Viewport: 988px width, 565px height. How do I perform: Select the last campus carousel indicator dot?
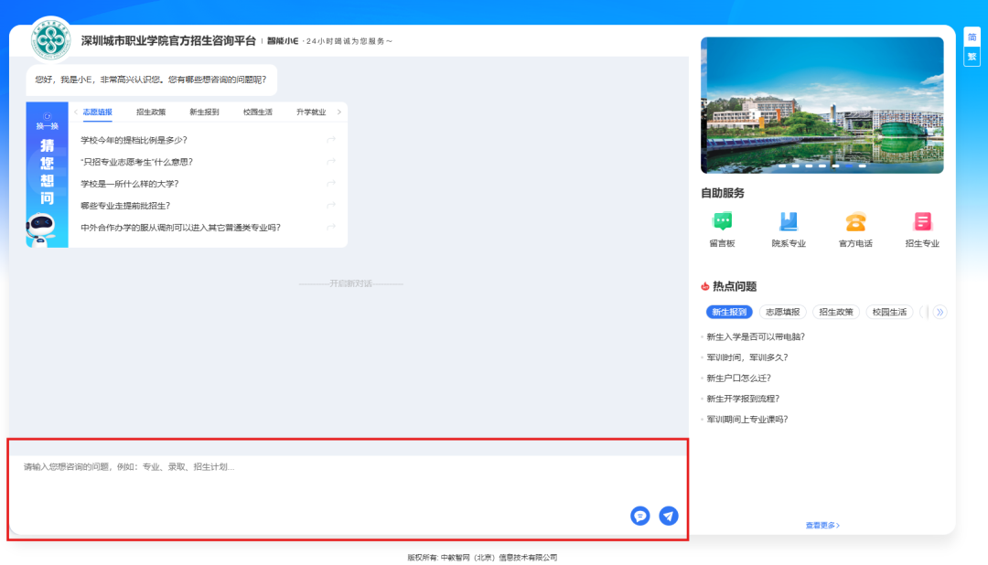coord(862,166)
